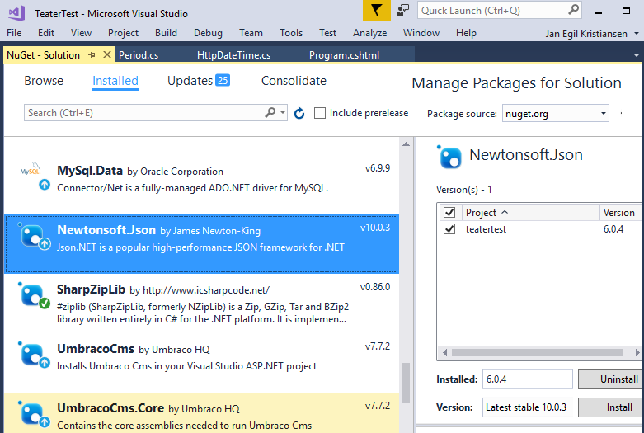
Task: Open the user account dropdown arrow
Action: (637, 33)
